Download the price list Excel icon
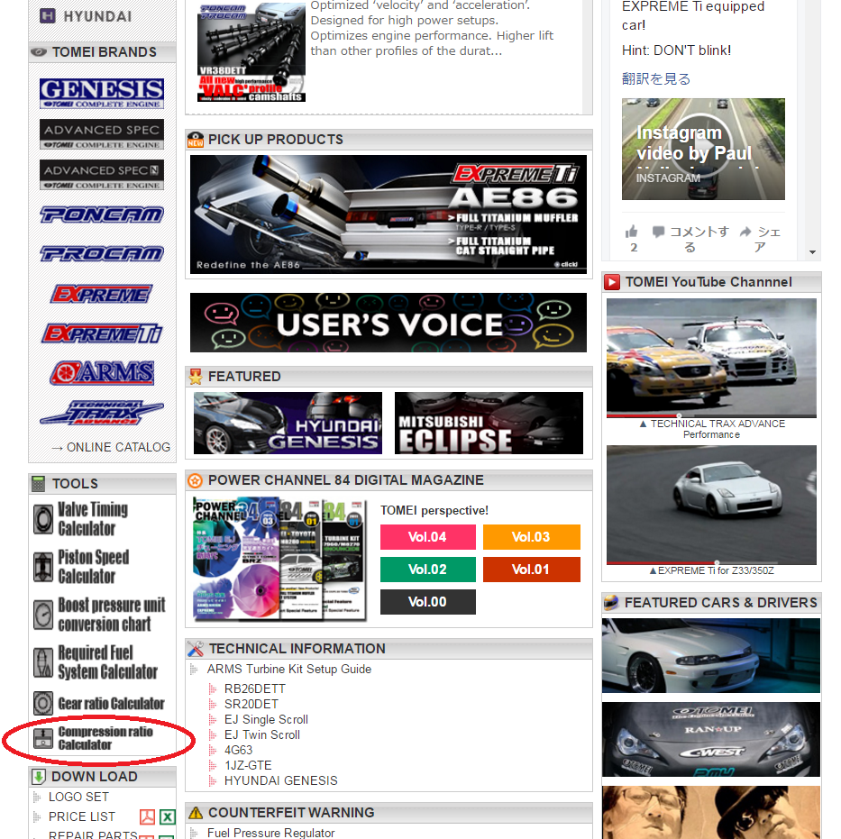The height and width of the screenshot is (839, 841). (168, 817)
